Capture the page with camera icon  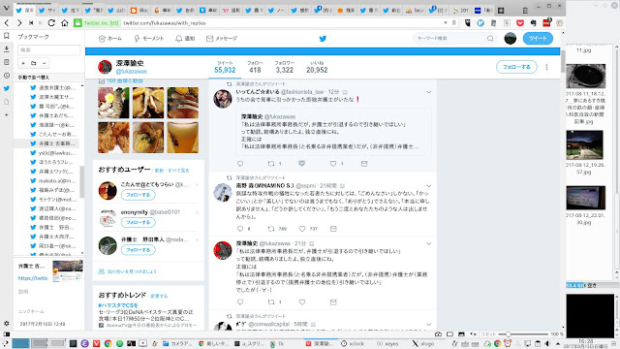pyautogui.click(x=438, y=334)
